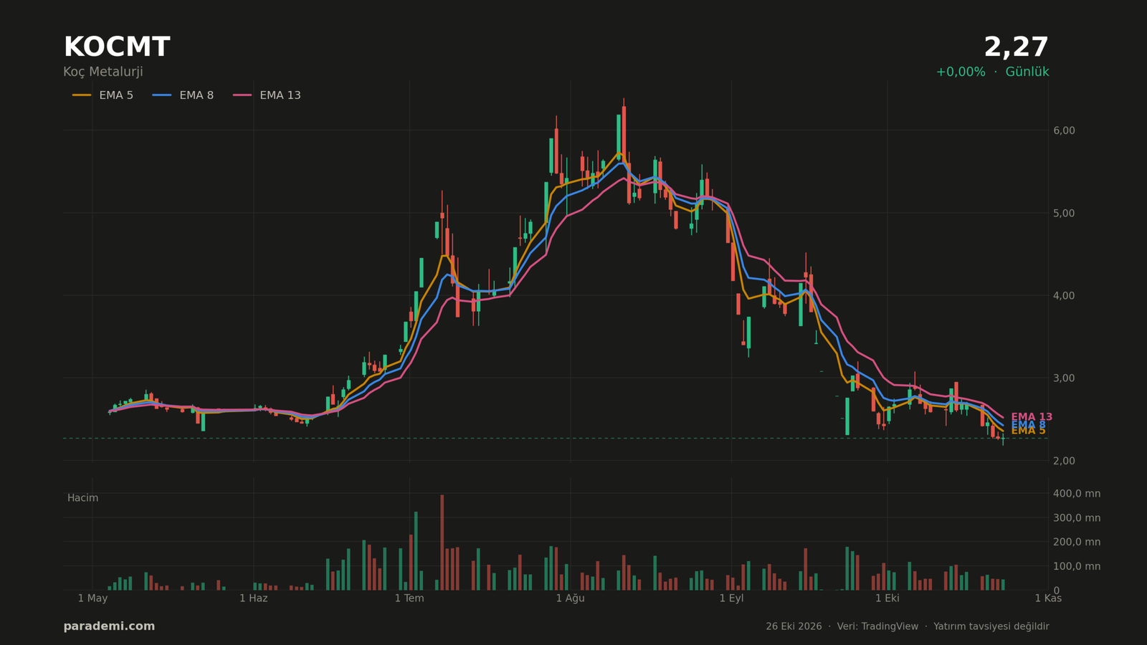1147x645 pixels.
Task: Click the 2,00 price axis label
Action: tap(1064, 461)
